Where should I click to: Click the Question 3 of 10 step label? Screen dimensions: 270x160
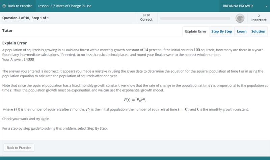pos(26,18)
